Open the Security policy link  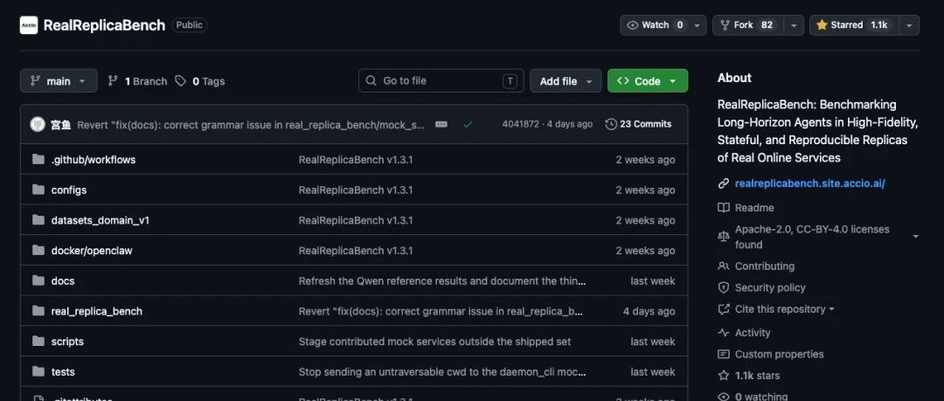(770, 287)
